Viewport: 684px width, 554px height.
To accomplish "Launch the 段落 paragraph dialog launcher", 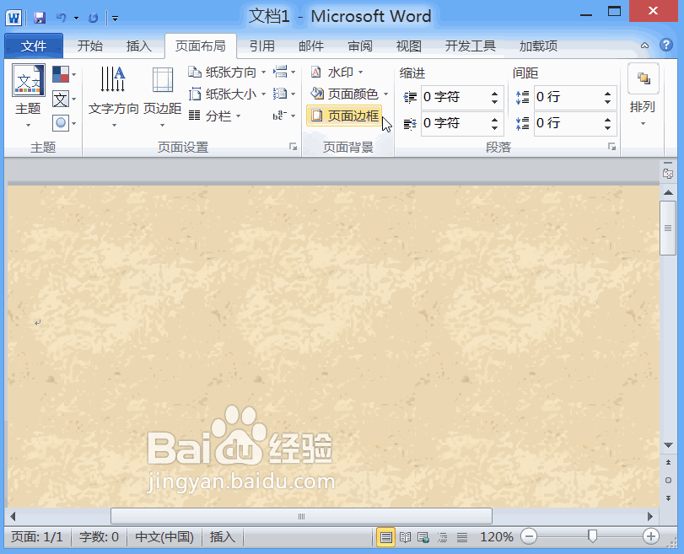I will pyautogui.click(x=612, y=147).
